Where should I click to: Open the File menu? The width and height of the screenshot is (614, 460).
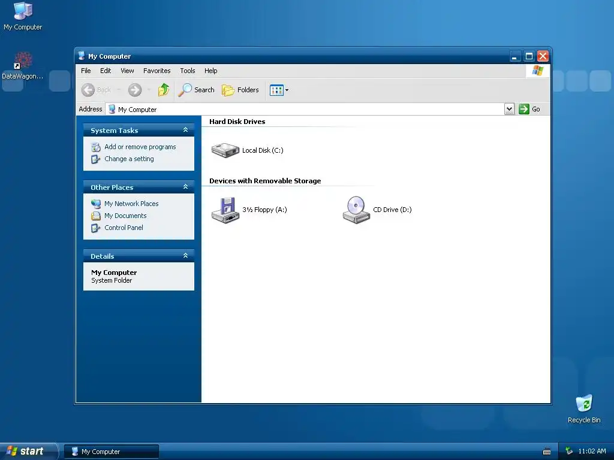(x=86, y=71)
